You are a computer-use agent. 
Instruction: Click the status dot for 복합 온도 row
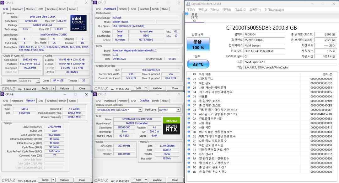(189, 83)
